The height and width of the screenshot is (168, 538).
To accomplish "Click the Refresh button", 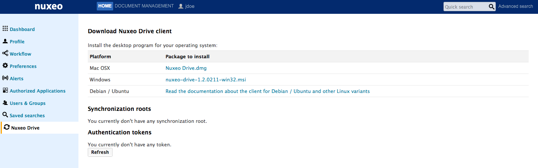I will pyautogui.click(x=100, y=152).
